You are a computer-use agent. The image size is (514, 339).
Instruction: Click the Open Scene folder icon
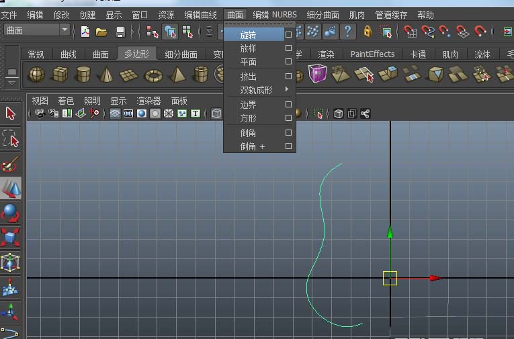[x=101, y=32]
